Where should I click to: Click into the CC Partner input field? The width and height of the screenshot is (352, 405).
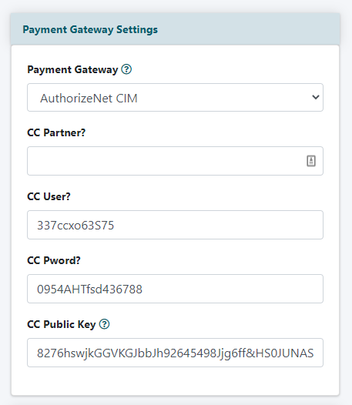click(x=175, y=161)
